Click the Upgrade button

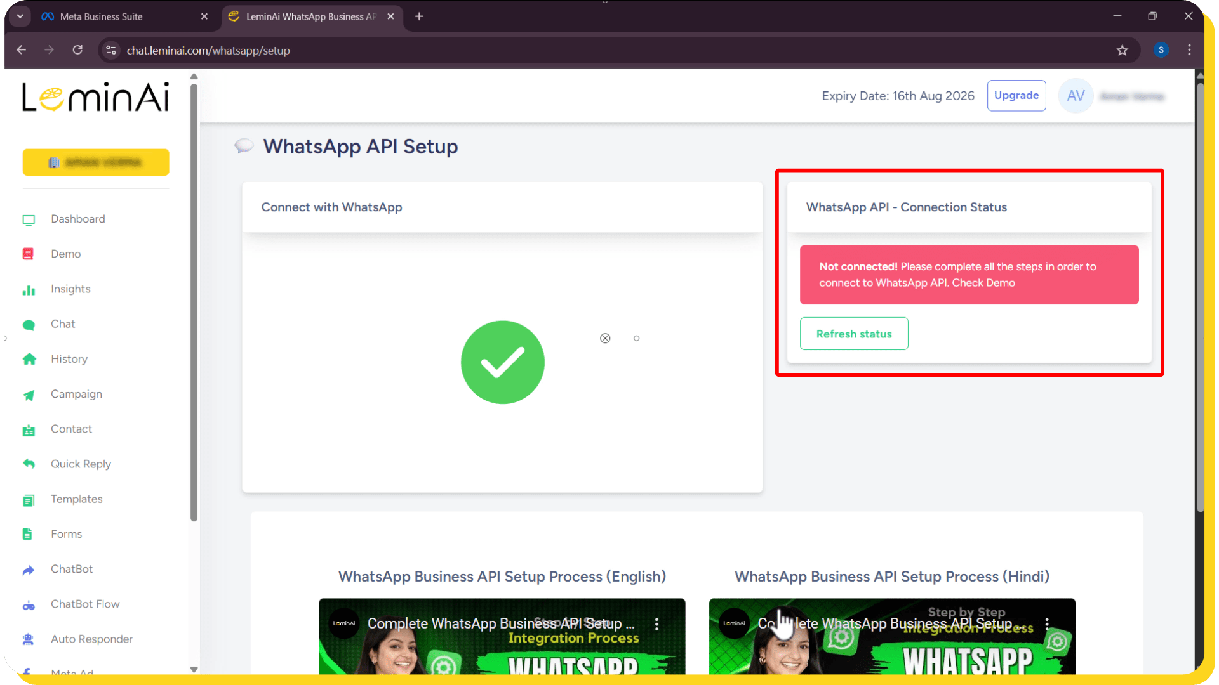tap(1016, 95)
